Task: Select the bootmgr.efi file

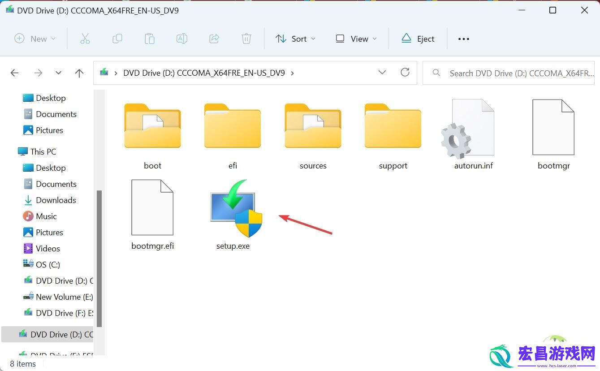Action: [x=153, y=215]
